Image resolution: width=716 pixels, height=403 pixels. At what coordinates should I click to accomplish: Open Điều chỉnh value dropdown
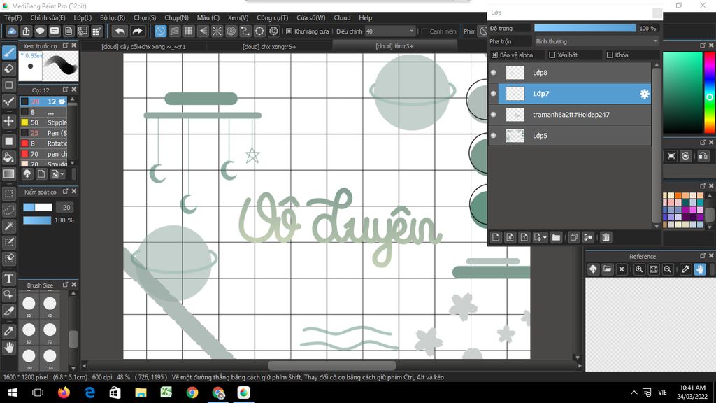pyautogui.click(x=390, y=31)
